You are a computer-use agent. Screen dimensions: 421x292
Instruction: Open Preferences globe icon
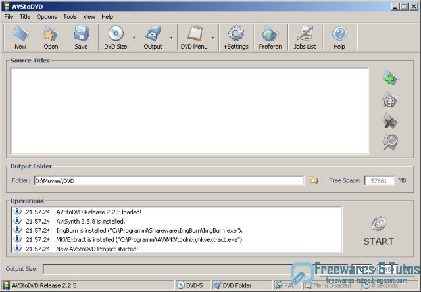[270, 34]
